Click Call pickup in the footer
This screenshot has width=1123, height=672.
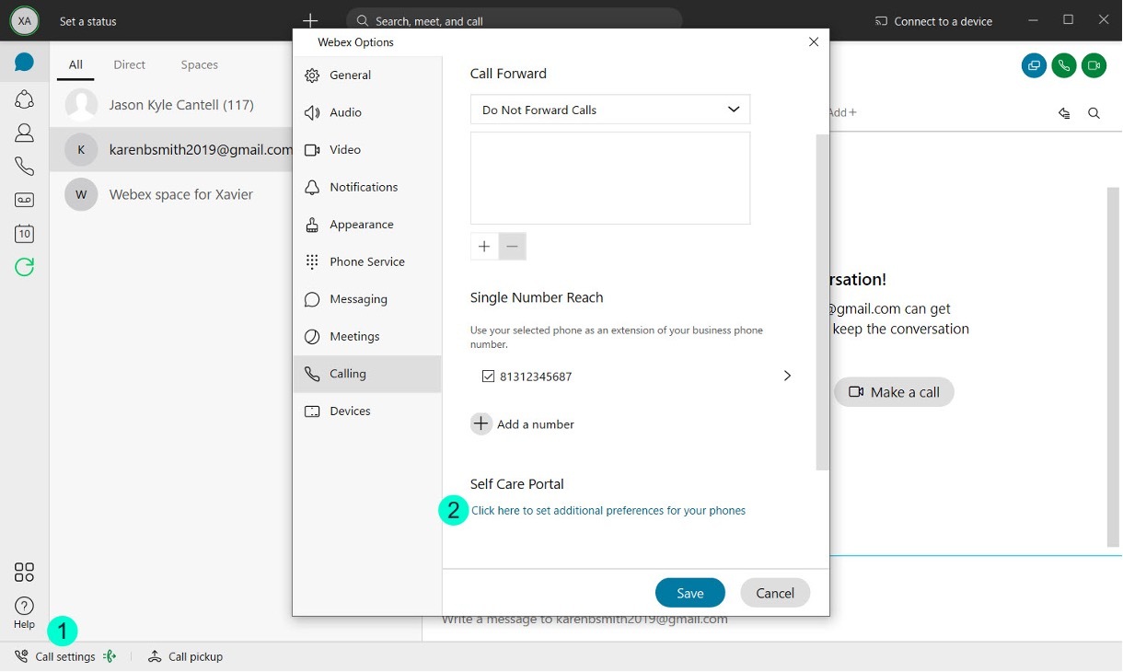pos(185,656)
